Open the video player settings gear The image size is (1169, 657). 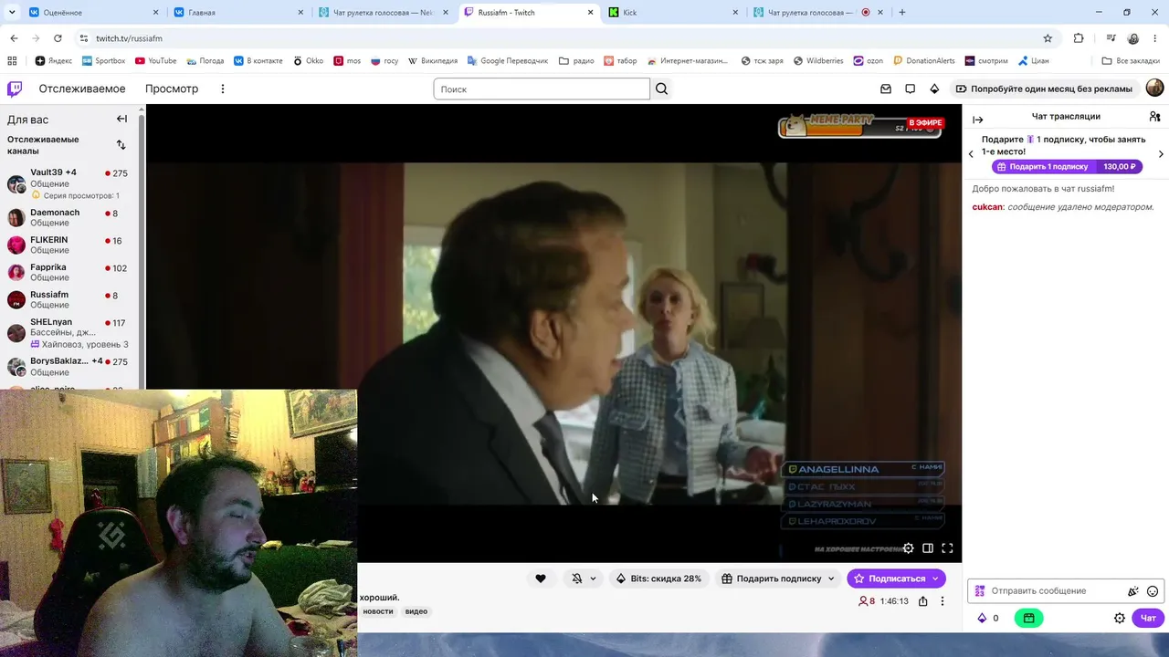click(x=908, y=548)
